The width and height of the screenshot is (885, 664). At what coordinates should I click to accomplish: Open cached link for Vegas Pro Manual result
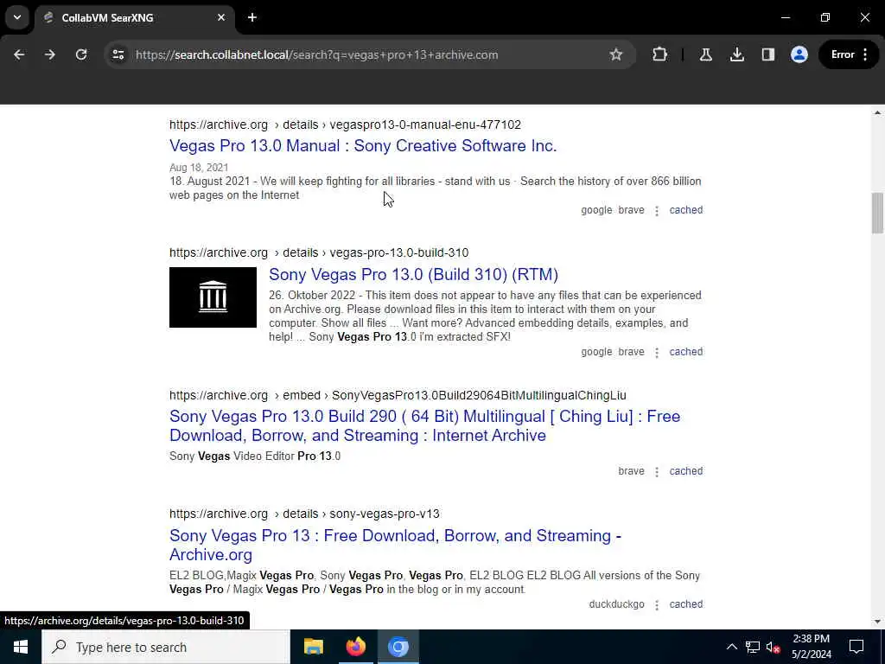pyautogui.click(x=685, y=210)
